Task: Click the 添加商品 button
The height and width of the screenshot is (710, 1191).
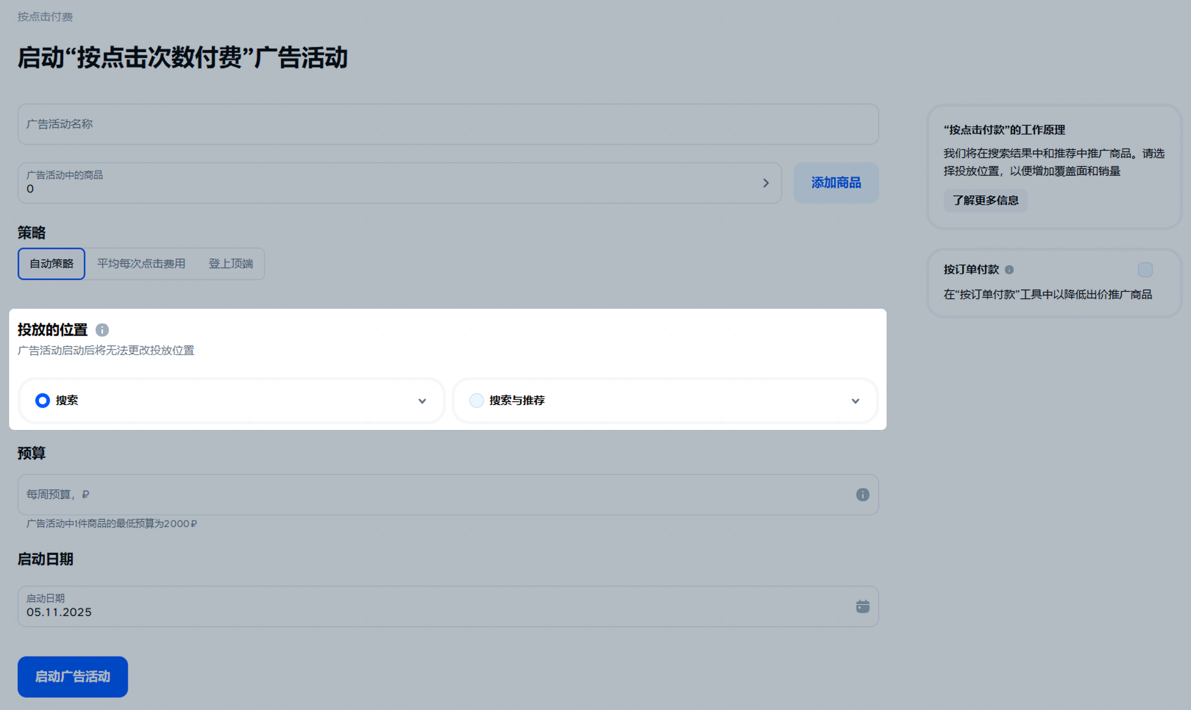Action: [836, 183]
